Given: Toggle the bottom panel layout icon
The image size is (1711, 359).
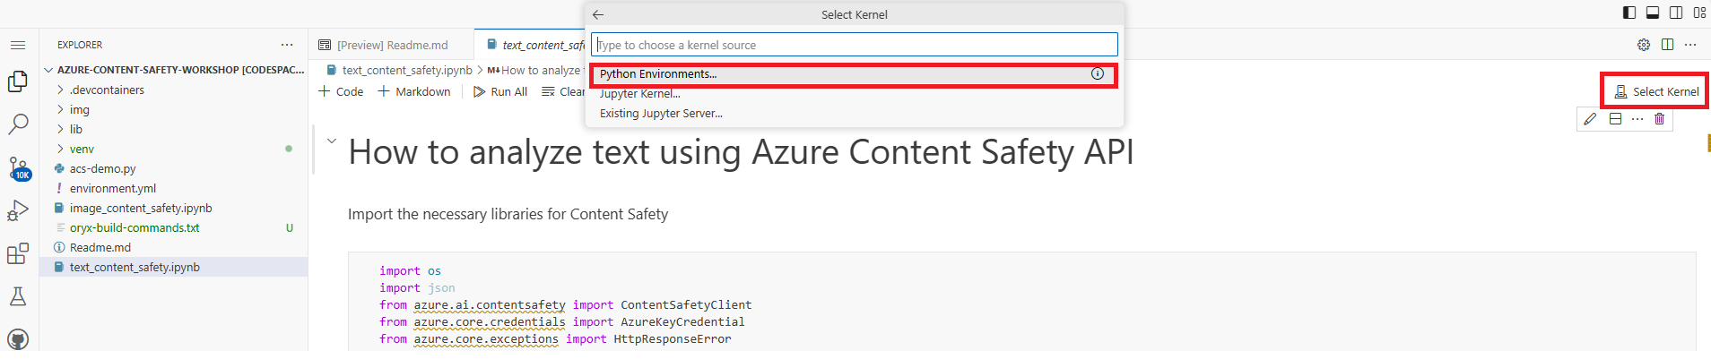Looking at the screenshot, I should (x=1653, y=13).
